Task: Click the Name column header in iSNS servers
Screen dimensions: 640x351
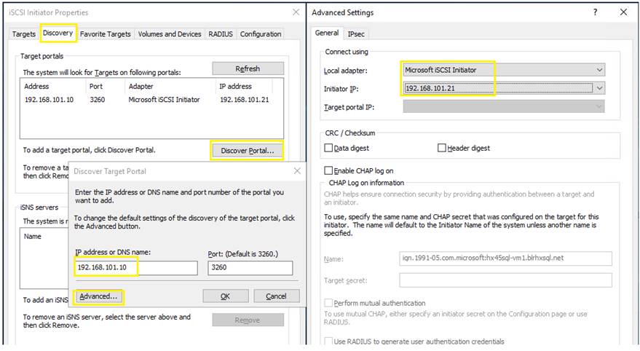Action: tap(33, 237)
